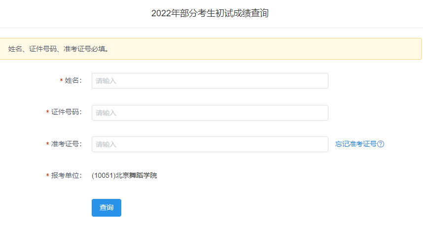
Task: Click the red asterisk beside 证件号码
Action: pos(47,112)
